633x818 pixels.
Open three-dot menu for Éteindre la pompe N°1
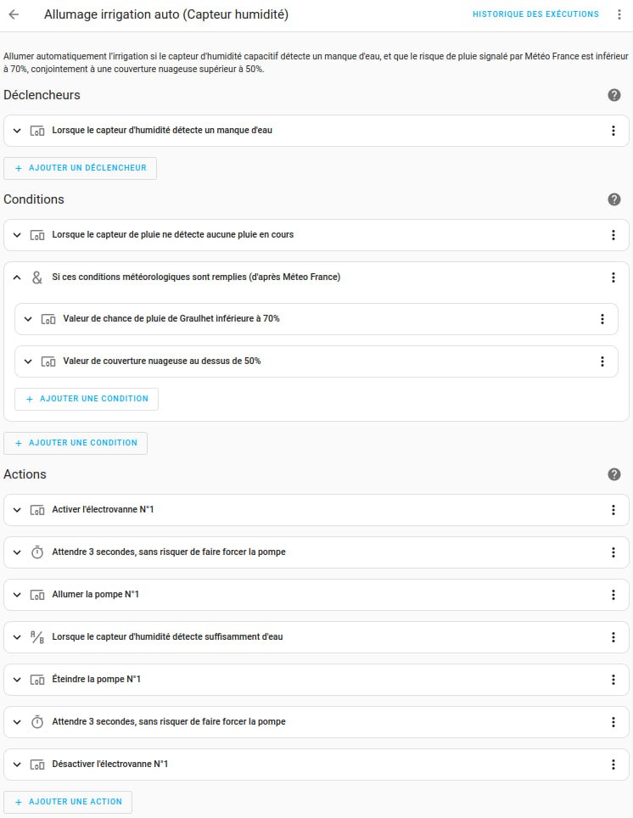click(x=613, y=680)
